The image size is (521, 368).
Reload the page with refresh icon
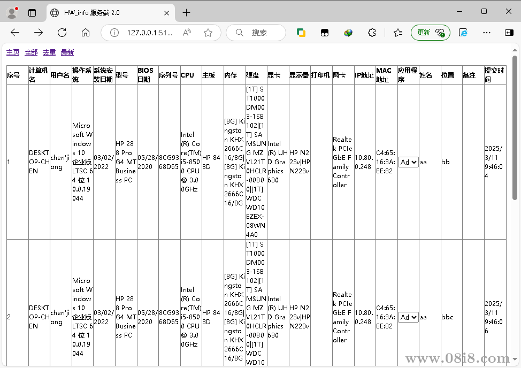[x=62, y=33]
